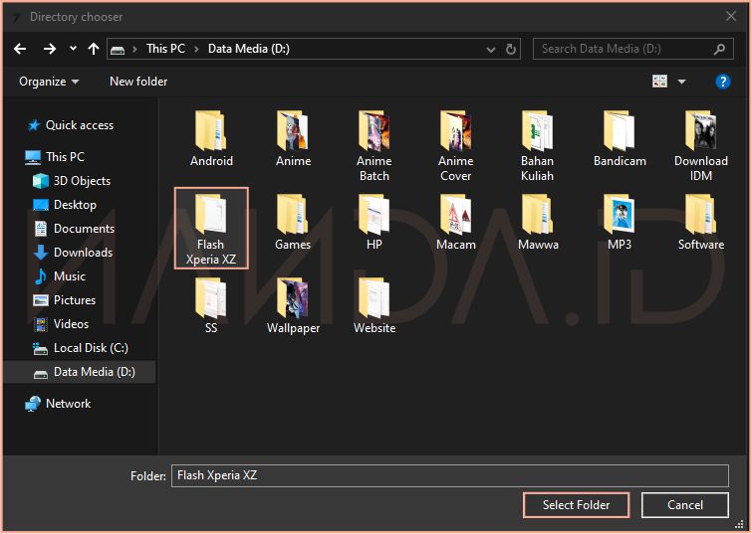
Task: Open the Recent locations dropdown arrow
Action: (x=73, y=49)
